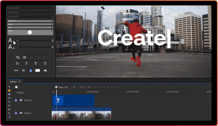
Task: Select the T text clip on Video 2
Action: tap(73, 100)
